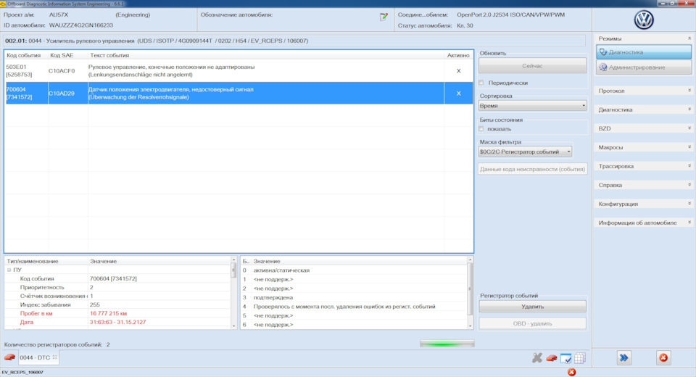The height and width of the screenshot is (377, 696).
Task: Select event row 700604 C10AD29
Action: (x=239, y=93)
